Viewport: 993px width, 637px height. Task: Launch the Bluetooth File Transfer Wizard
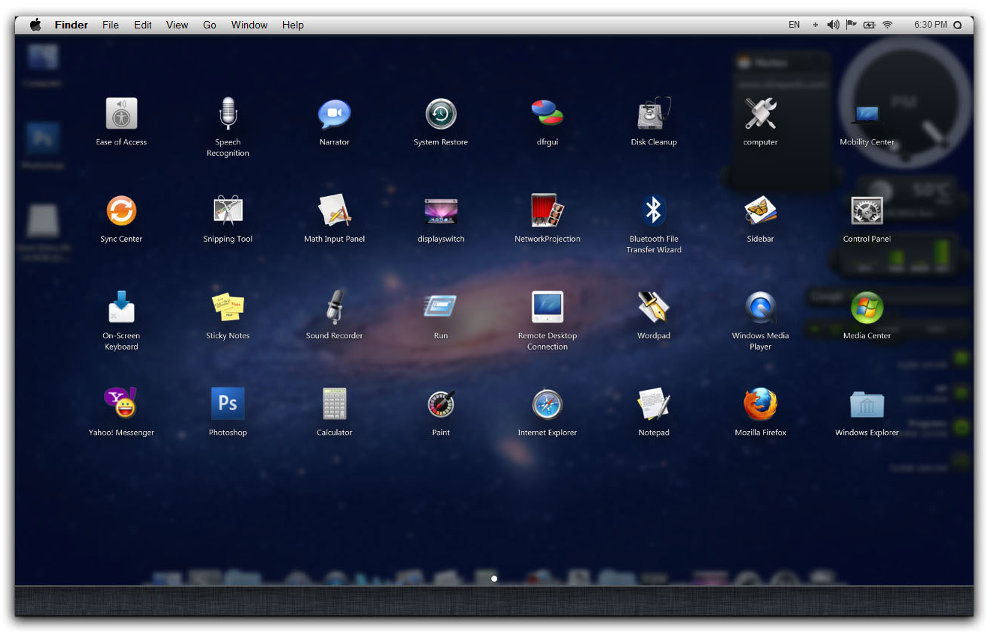(654, 211)
